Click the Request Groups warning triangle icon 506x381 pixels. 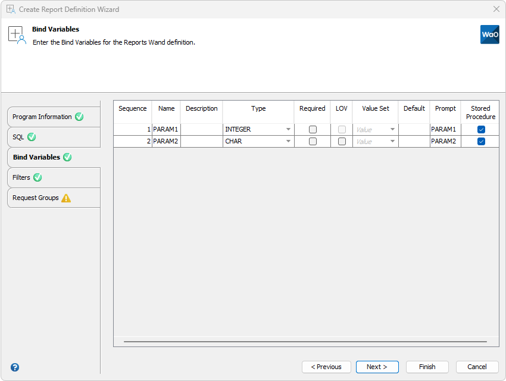pyautogui.click(x=66, y=198)
